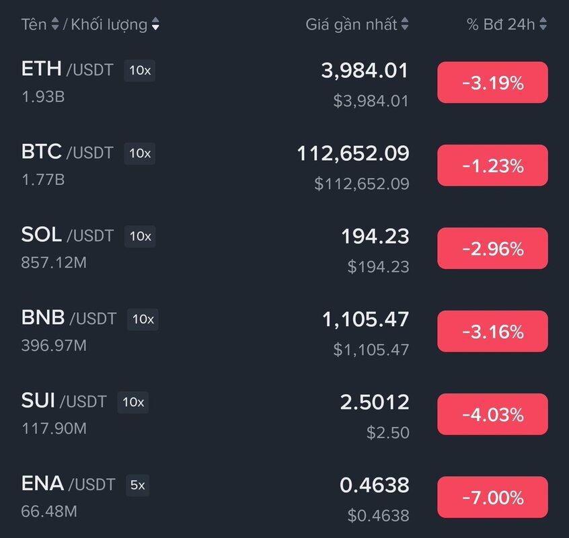Open the BTC/USDT trading pair
Viewport: 569px width, 538px height.
tap(67, 153)
